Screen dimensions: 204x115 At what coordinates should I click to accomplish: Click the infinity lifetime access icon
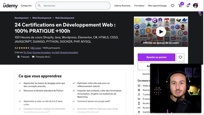tap(139, 108)
